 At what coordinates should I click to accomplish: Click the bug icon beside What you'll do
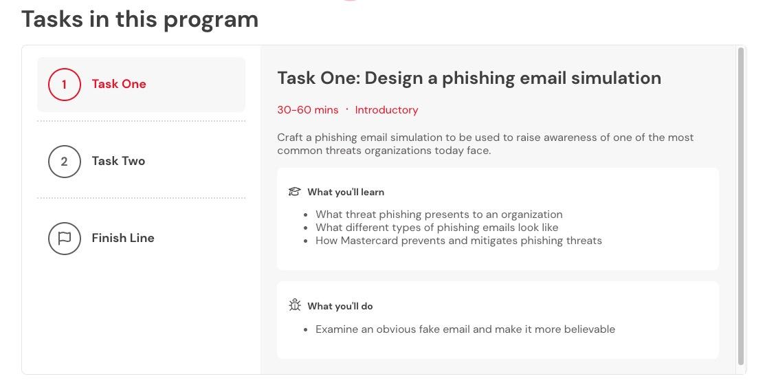click(x=295, y=306)
